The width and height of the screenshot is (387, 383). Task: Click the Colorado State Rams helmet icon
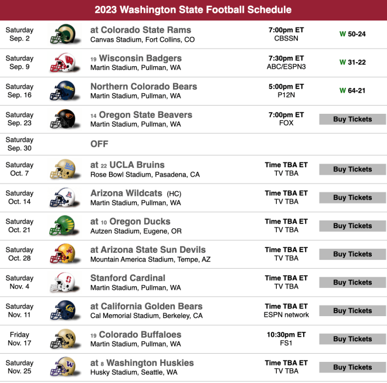(x=64, y=34)
